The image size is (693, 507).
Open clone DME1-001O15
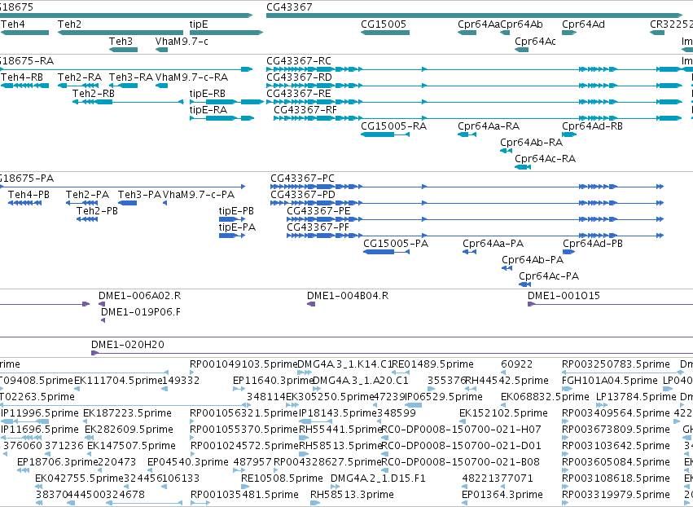[611, 304]
